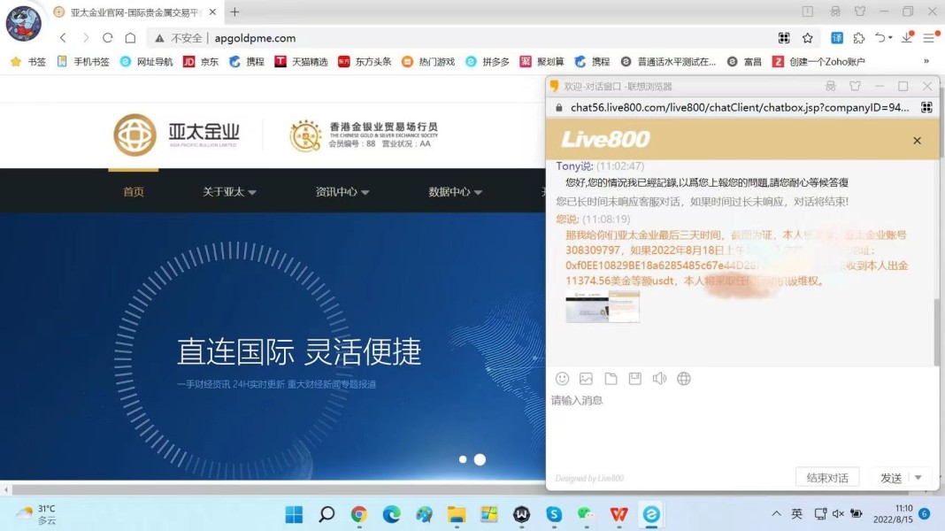This screenshot has height=531, width=945.
Task: Open the 手机书签 bookmark
Action: (83, 61)
